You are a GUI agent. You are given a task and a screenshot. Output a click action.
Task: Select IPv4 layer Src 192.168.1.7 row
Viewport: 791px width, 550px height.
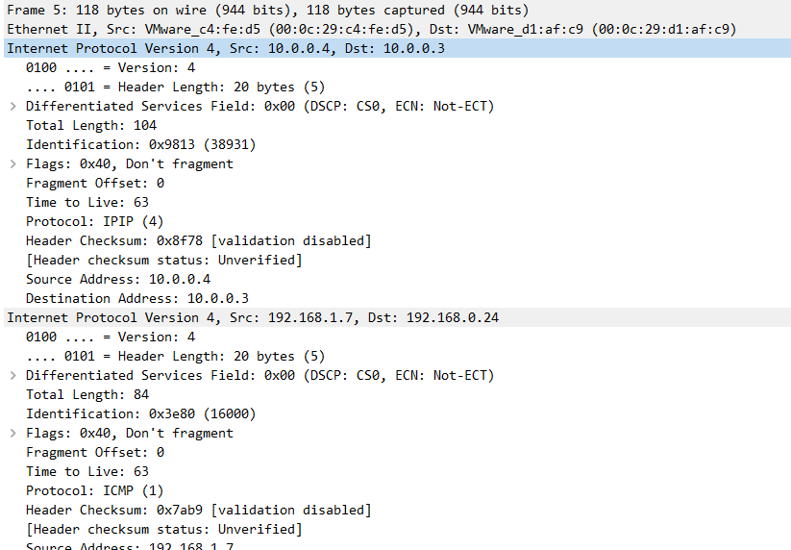(397, 317)
